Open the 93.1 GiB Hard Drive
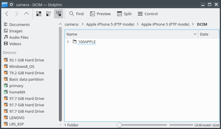This screenshot has height=129, width=221. pos(27,60)
